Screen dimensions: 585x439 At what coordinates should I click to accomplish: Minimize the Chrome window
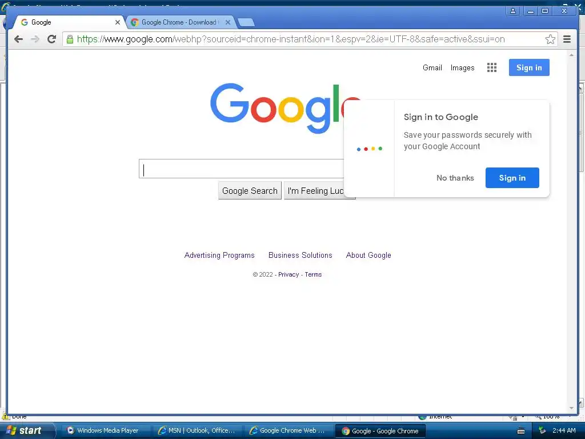click(x=530, y=11)
